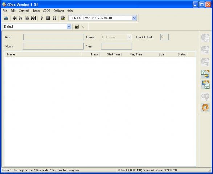Expand the CD drive selection dropdown

pyautogui.click(x=134, y=18)
